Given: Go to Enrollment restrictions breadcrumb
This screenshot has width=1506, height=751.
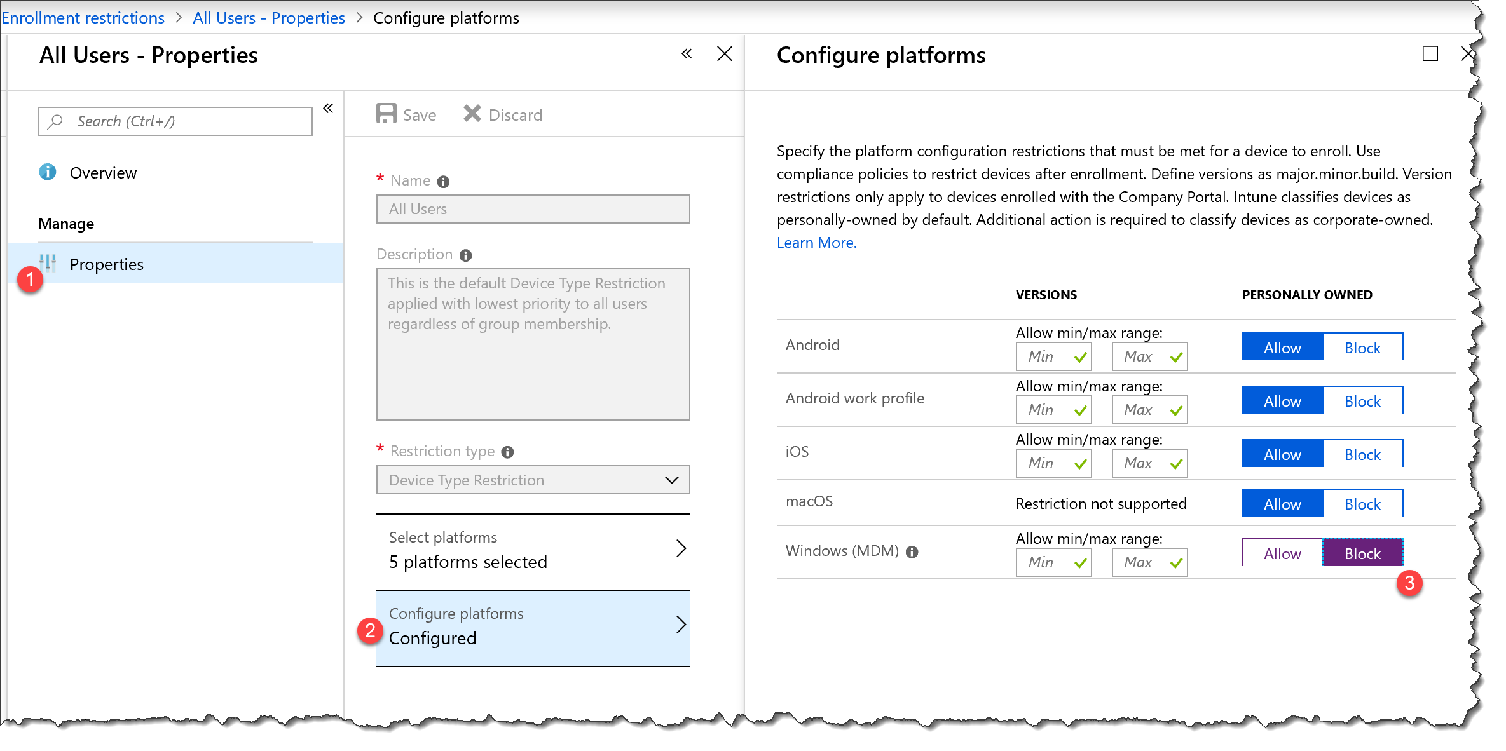Looking at the screenshot, I should [x=83, y=18].
